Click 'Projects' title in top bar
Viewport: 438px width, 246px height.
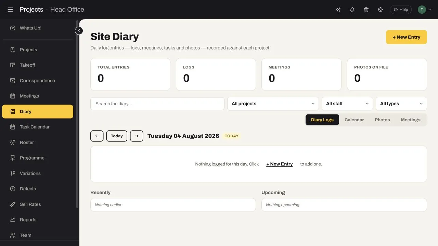pos(31,10)
